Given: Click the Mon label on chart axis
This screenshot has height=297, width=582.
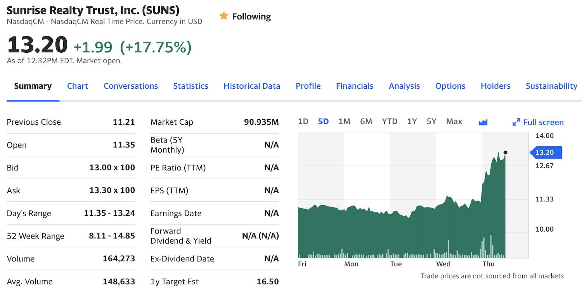Looking at the screenshot, I should pyautogui.click(x=351, y=264).
